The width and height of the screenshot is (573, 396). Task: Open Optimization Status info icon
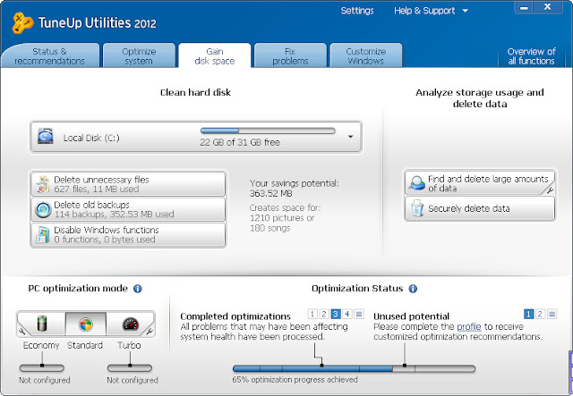point(413,289)
